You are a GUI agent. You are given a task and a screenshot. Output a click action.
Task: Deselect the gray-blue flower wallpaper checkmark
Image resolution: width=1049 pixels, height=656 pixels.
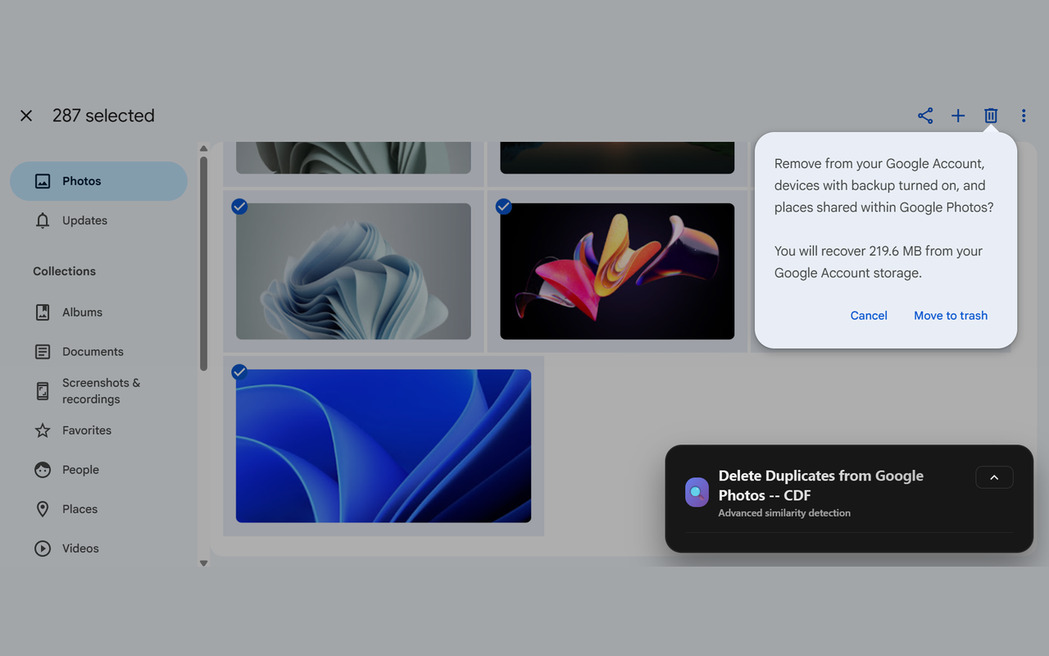[239, 207]
